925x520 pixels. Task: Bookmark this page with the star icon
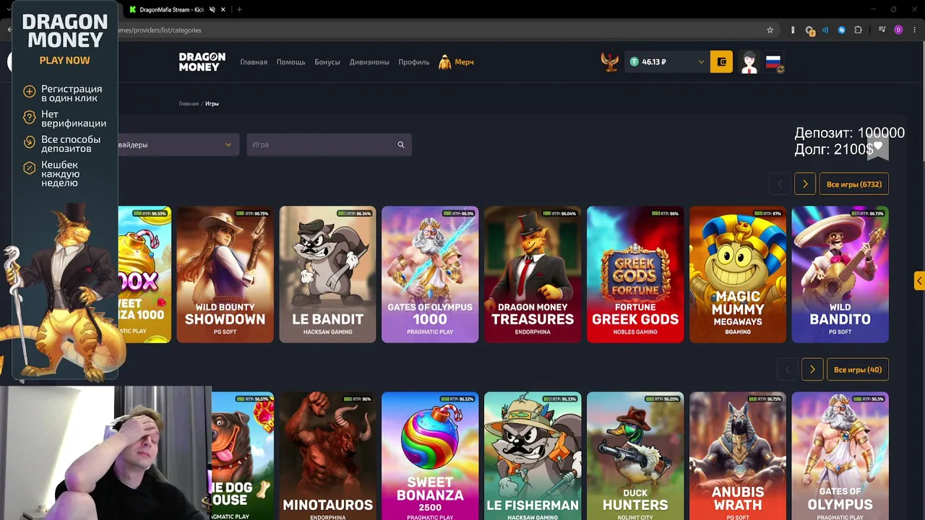[x=770, y=30]
